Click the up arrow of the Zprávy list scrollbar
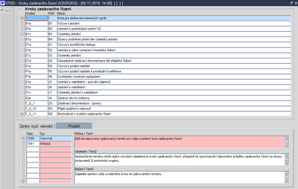This screenshot has width=298, height=189. point(23,138)
